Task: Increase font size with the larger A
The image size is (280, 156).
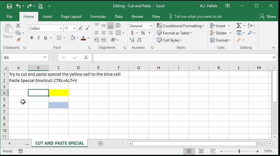Action: [80, 28]
